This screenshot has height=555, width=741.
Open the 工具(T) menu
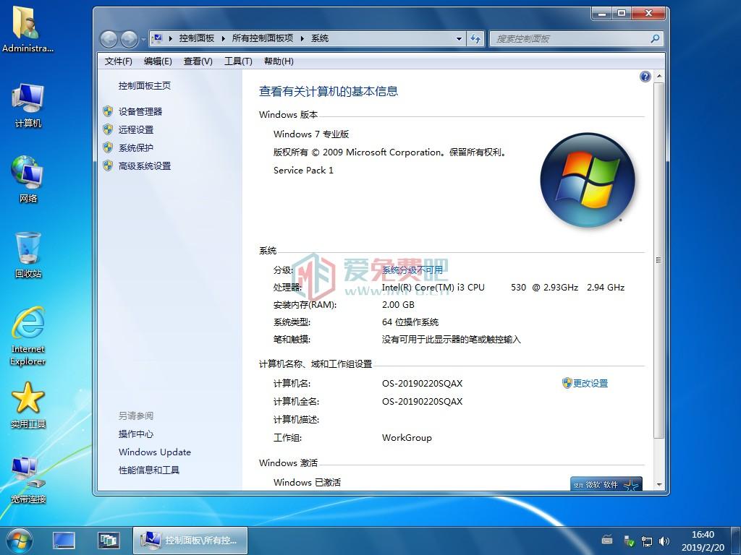[238, 61]
